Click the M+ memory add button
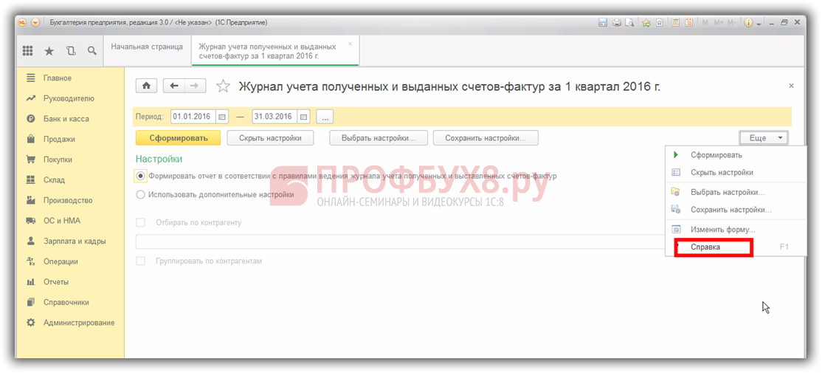822x373 pixels. point(718,23)
